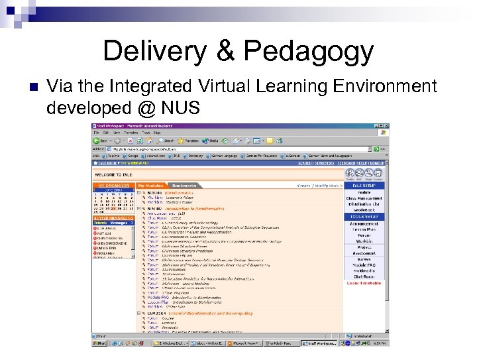Image resolution: width=477 pixels, height=358 pixels.
Task: Open Gradebook in IVLE Setup
Action: (x=364, y=210)
